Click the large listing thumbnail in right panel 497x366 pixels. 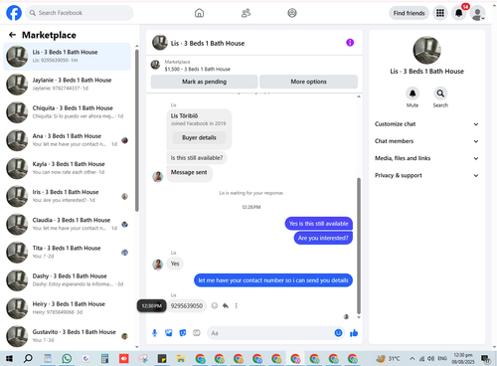pyautogui.click(x=426, y=50)
